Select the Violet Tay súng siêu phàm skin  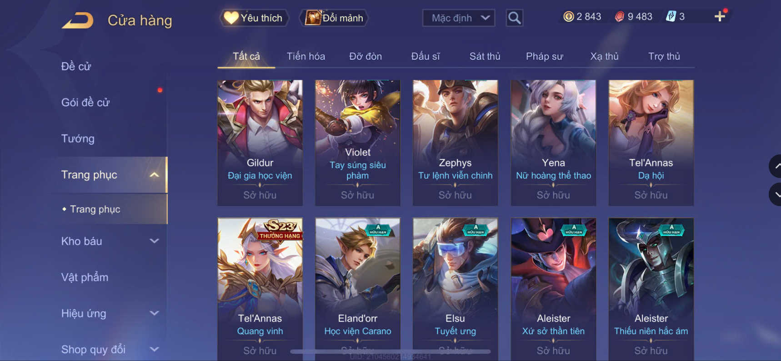[x=358, y=143]
